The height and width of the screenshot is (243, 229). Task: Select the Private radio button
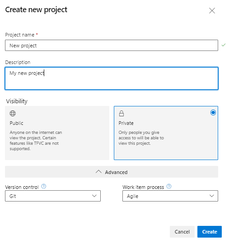click(x=213, y=113)
